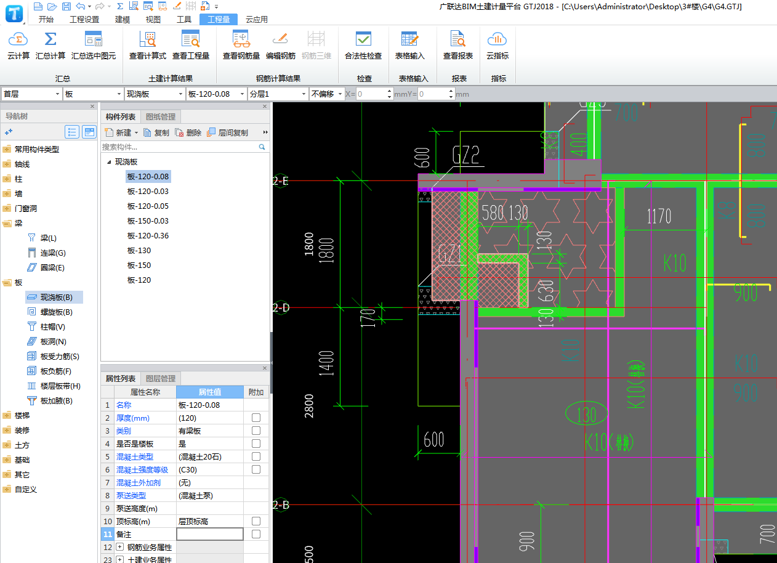
Task: Select 板-120-0.36 in component list
Action: tap(148, 235)
